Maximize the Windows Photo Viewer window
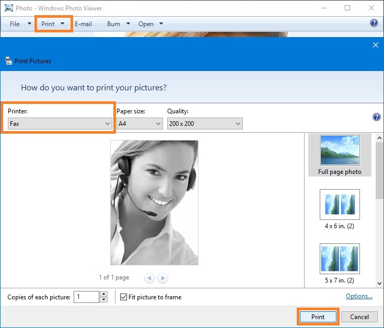Screen dimensions: 384x328 click(x=347, y=8)
